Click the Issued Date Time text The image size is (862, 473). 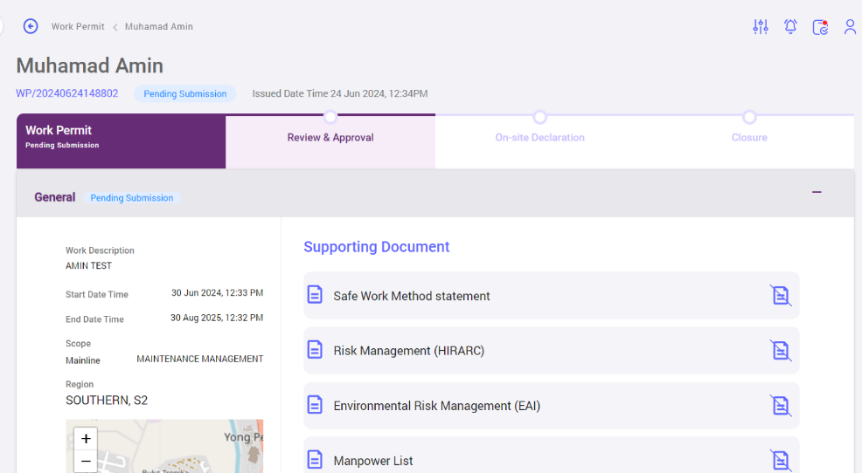(x=340, y=94)
